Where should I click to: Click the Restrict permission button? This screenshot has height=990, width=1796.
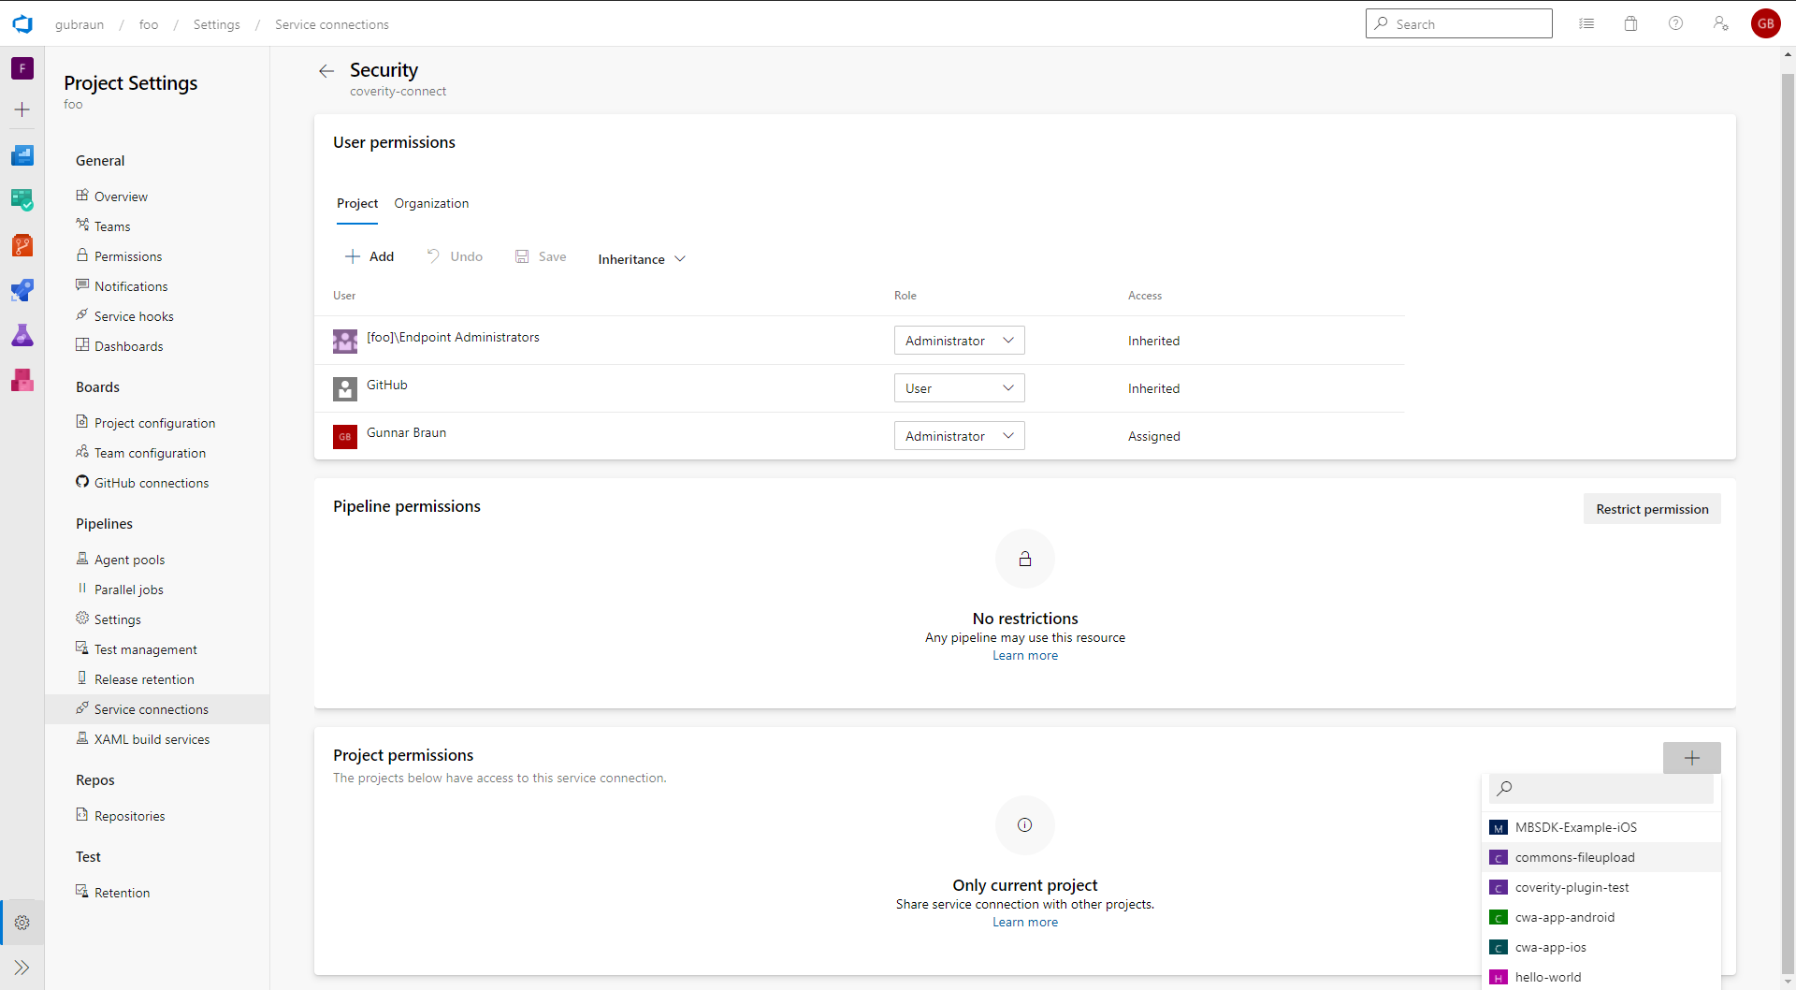point(1652,509)
